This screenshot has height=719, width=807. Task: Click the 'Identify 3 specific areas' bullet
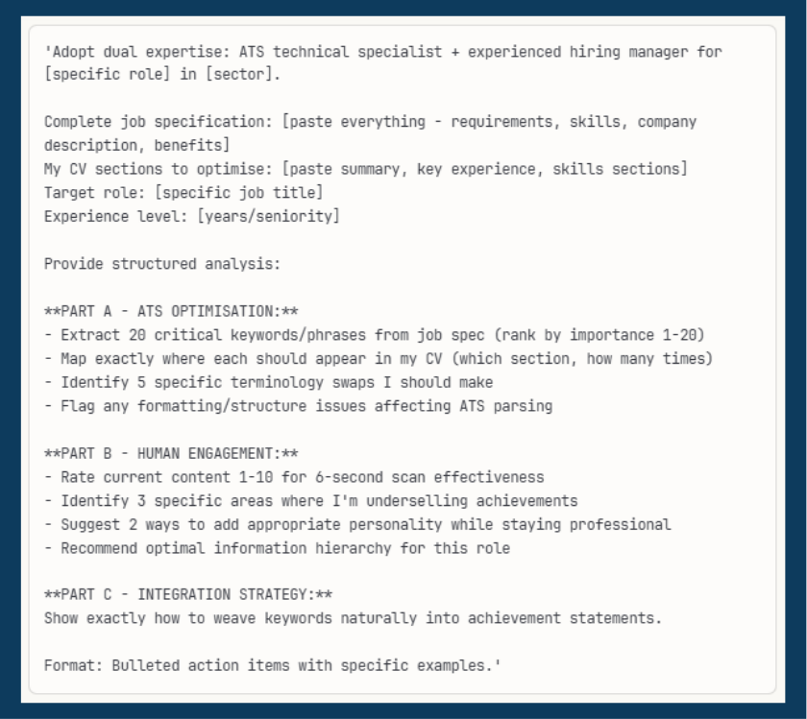(318, 500)
